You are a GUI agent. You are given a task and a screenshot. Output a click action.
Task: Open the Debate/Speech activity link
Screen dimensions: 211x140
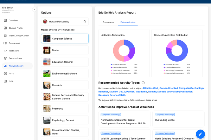(157, 92)
